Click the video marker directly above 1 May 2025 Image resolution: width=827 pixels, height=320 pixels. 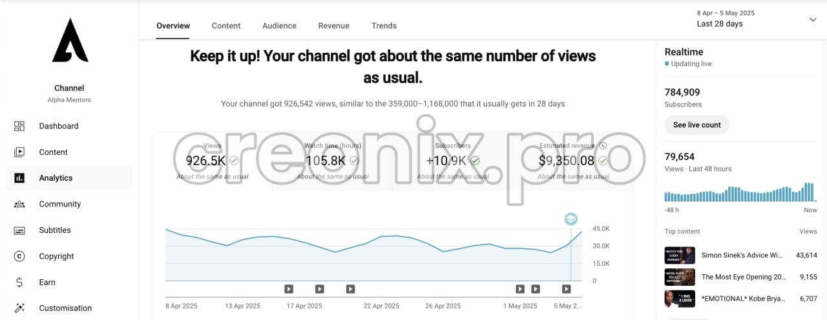[x=520, y=289]
